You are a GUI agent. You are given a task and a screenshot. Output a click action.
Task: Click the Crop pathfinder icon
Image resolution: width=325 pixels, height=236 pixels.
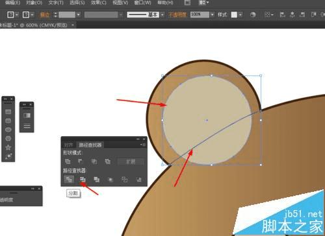click(110, 180)
